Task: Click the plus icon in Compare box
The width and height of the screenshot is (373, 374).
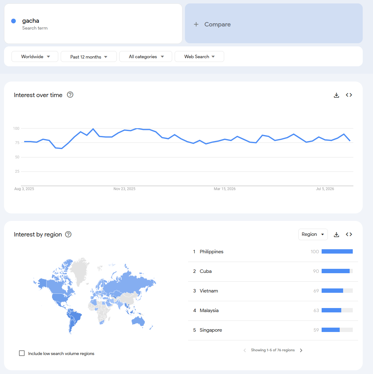Action: coord(196,24)
